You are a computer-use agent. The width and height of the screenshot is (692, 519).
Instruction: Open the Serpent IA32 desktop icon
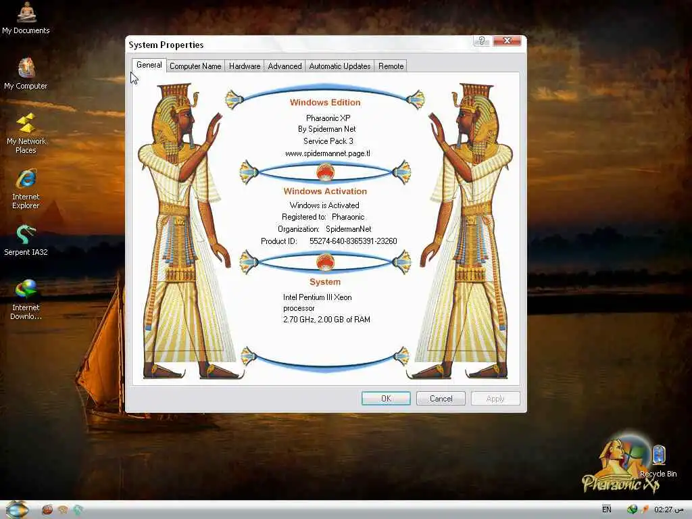tap(26, 240)
